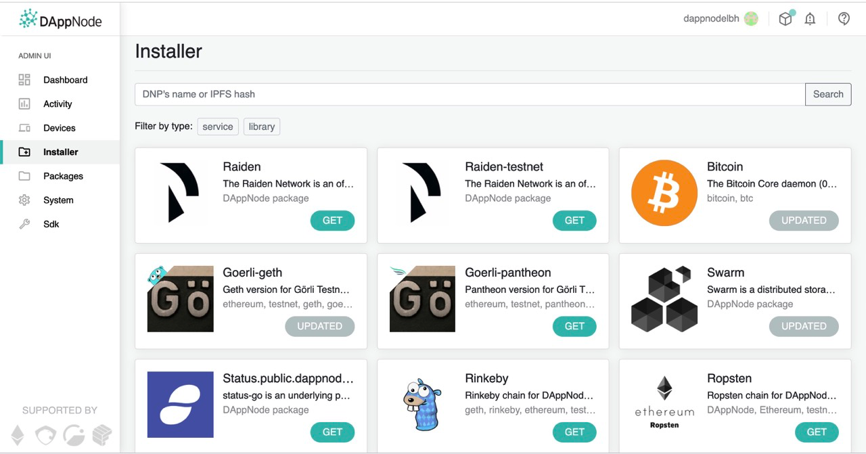Select the Sdk sidebar item

click(x=51, y=224)
